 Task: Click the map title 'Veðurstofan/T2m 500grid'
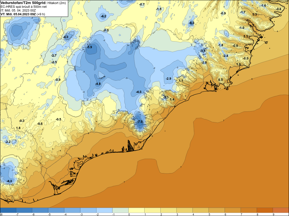[x=24, y=3]
